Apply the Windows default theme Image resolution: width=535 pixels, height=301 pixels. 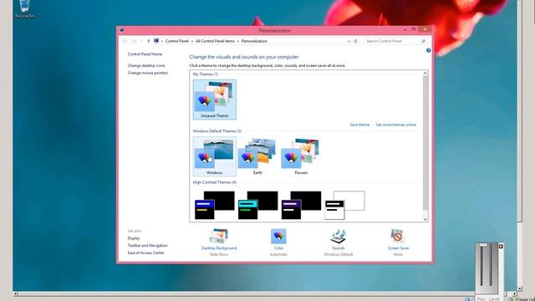(x=214, y=156)
